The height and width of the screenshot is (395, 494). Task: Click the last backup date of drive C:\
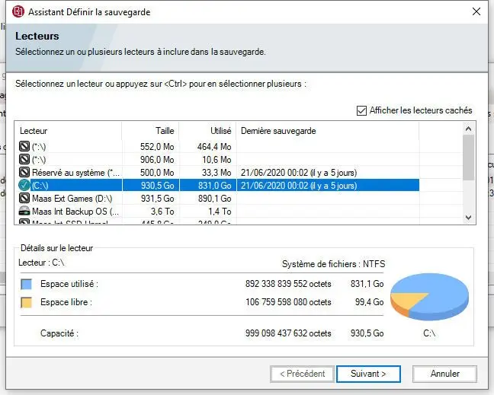pos(299,186)
